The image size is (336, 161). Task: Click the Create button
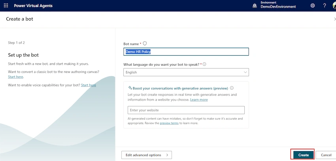[304, 155]
